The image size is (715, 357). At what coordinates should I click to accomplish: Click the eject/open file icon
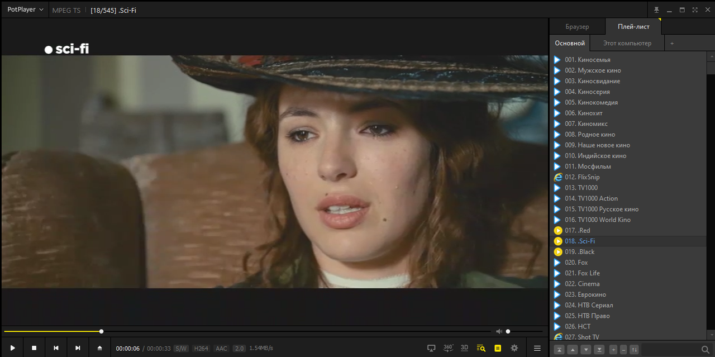pyautogui.click(x=99, y=348)
